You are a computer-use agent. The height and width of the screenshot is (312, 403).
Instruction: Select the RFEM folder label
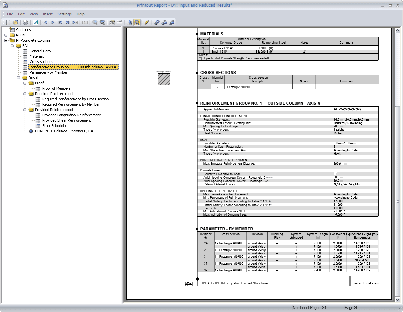click(21, 35)
